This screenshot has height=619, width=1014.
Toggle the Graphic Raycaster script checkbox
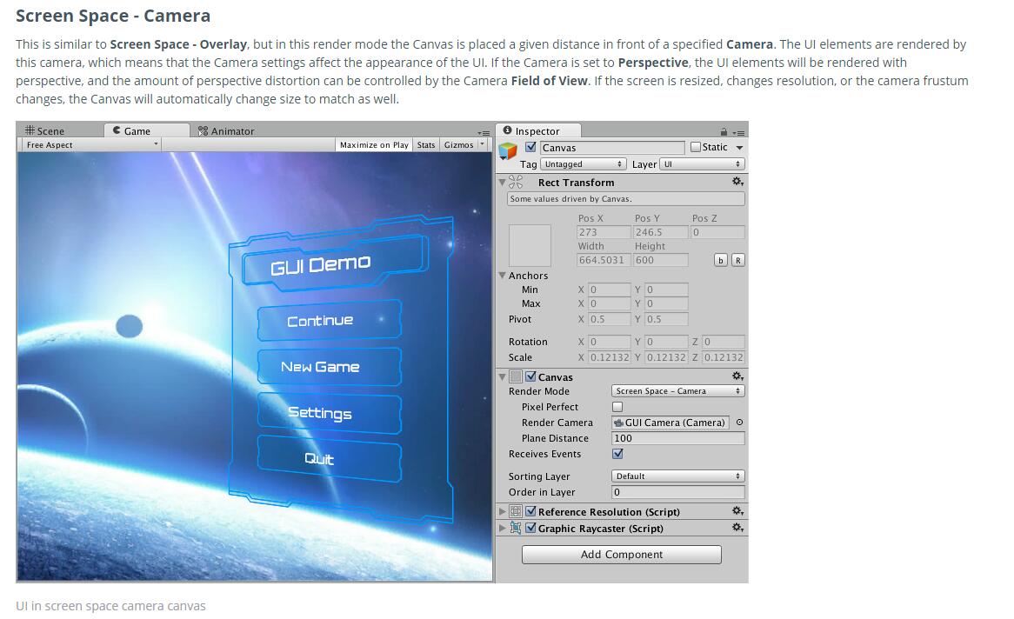click(531, 528)
